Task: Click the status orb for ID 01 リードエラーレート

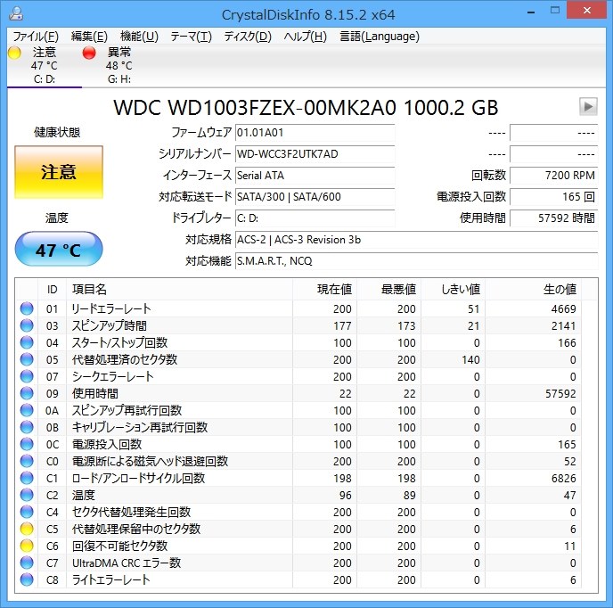Action: point(27,308)
